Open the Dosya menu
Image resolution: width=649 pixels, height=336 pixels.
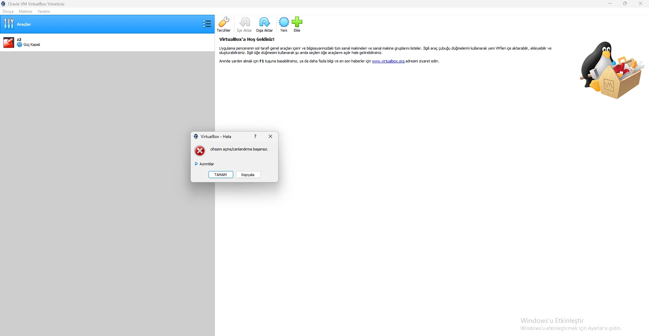pyautogui.click(x=8, y=11)
